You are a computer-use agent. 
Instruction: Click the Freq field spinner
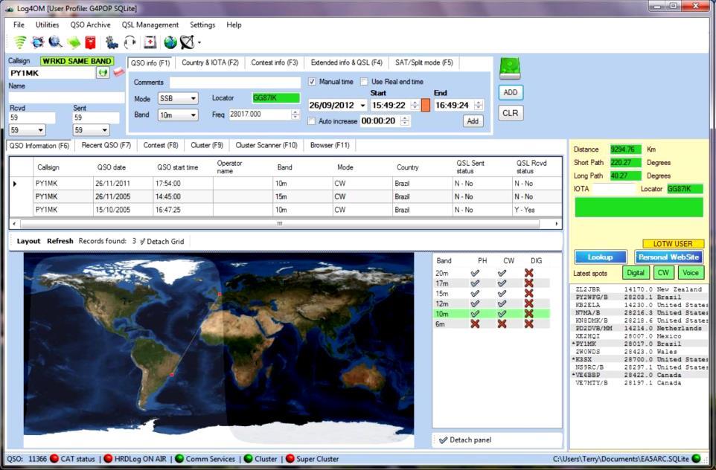pyautogui.click(x=296, y=115)
